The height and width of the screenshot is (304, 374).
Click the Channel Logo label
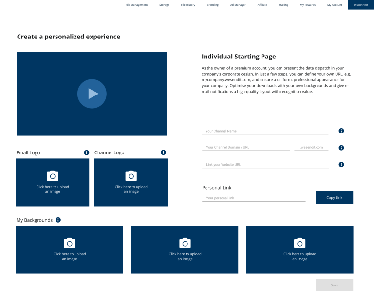click(x=109, y=152)
